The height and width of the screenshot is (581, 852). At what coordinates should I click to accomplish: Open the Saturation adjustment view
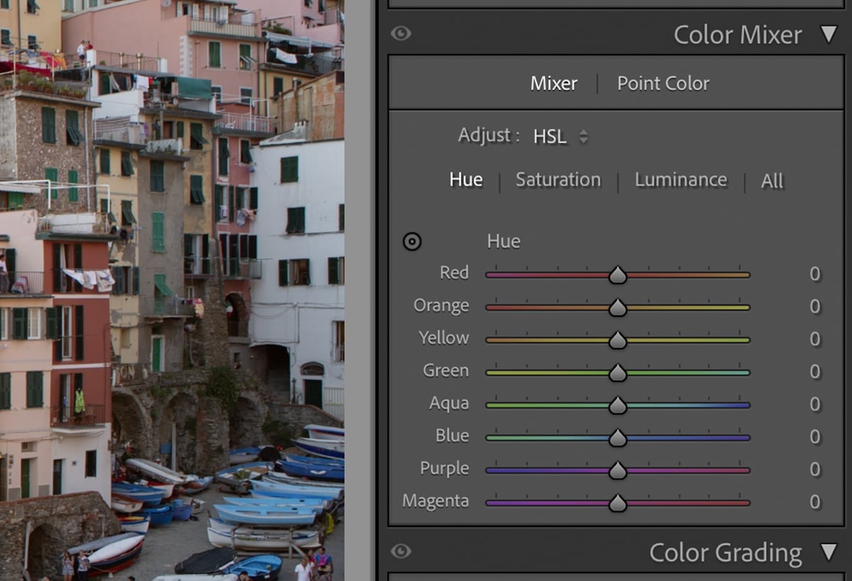point(558,180)
